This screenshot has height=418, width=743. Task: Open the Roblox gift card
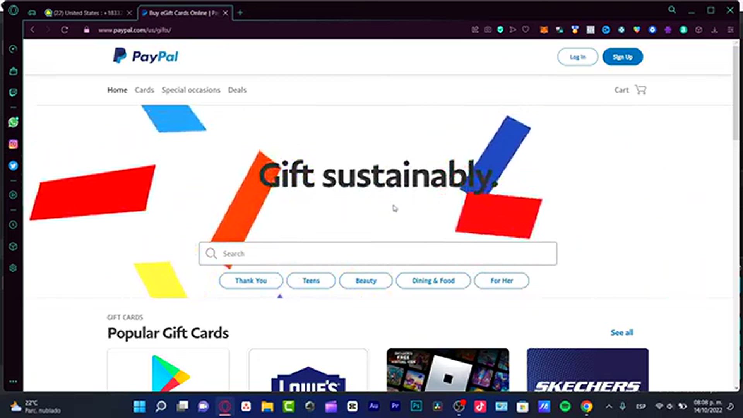pyautogui.click(x=448, y=370)
